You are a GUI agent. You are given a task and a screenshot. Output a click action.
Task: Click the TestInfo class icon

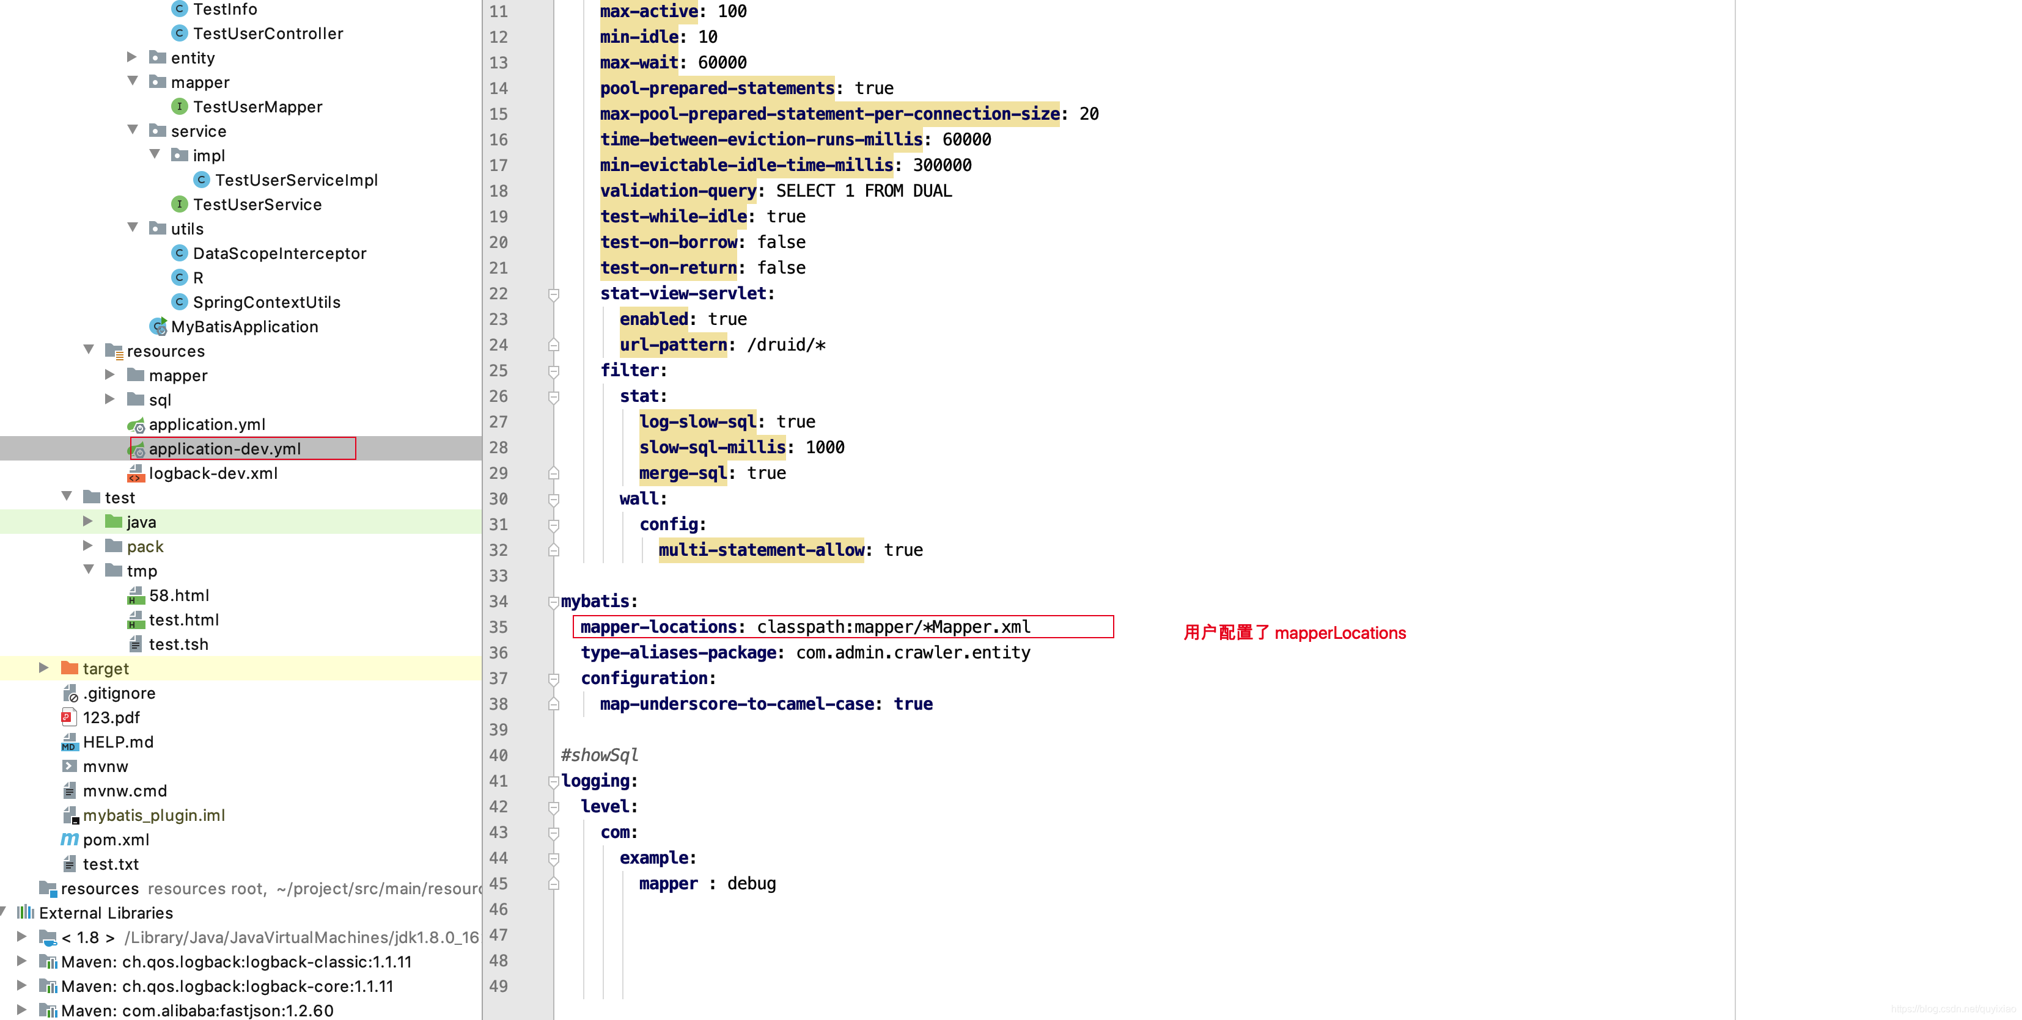pyautogui.click(x=180, y=9)
